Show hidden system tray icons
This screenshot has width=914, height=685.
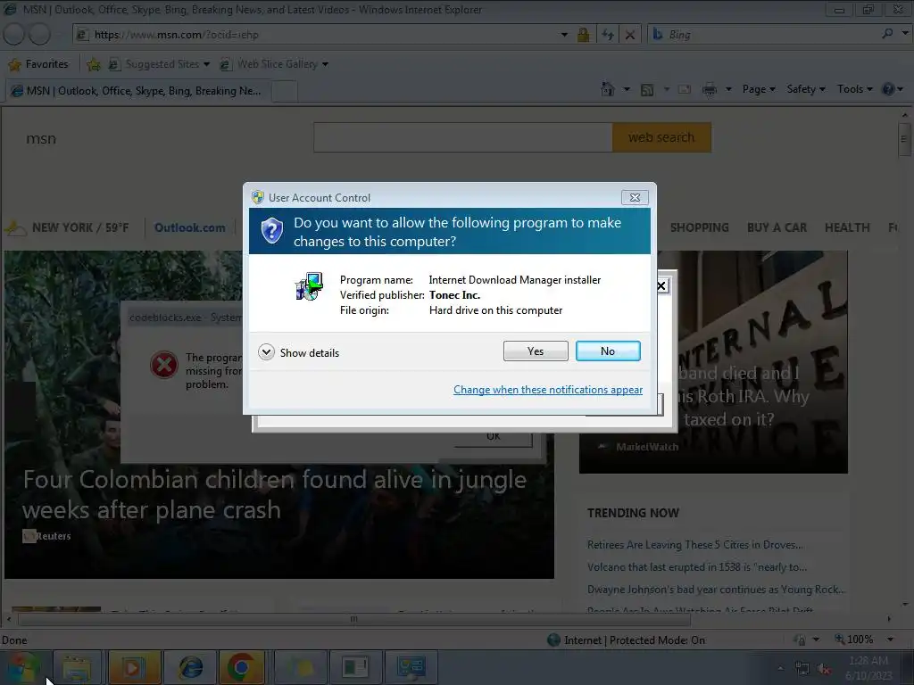pyautogui.click(x=780, y=669)
